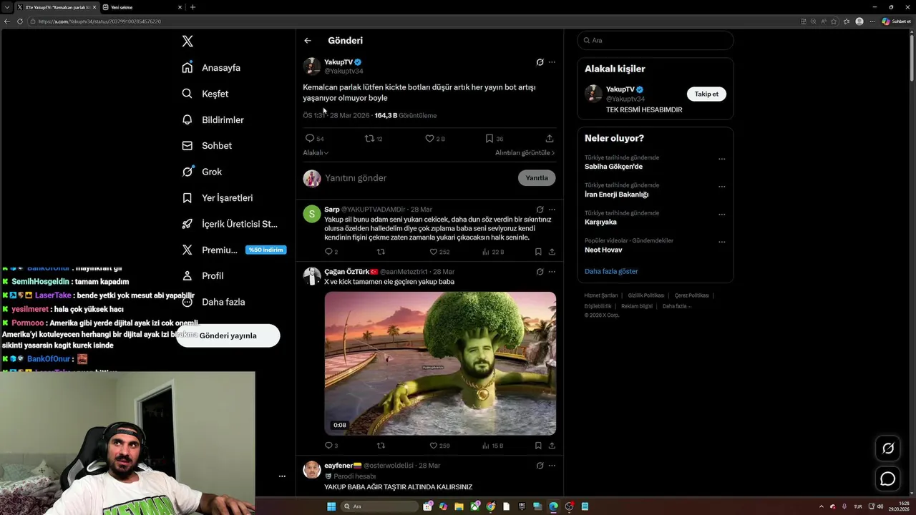Open the Windows Start menu
The image size is (916, 515).
331,506
